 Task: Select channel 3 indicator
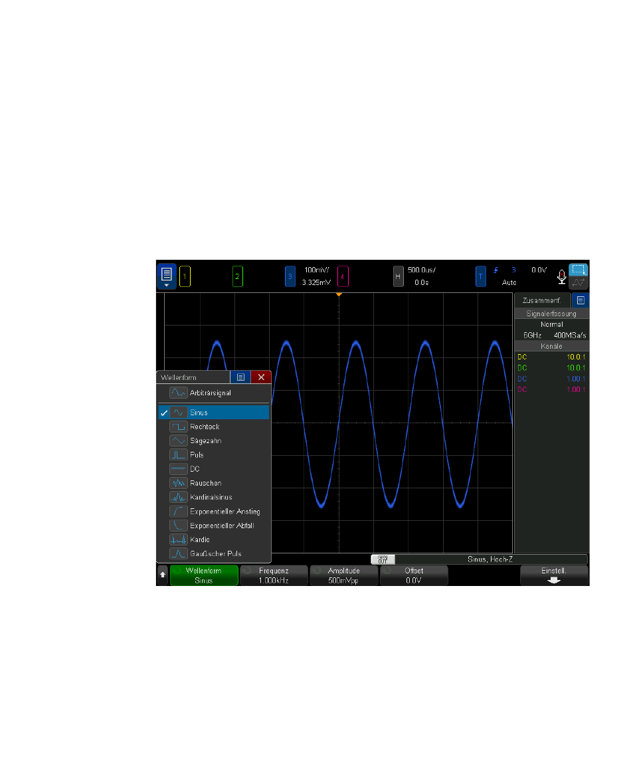[x=290, y=276]
